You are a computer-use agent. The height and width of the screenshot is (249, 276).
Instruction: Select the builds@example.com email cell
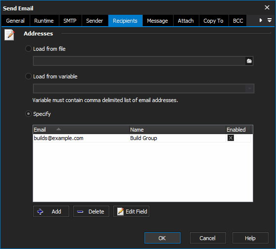pos(81,138)
